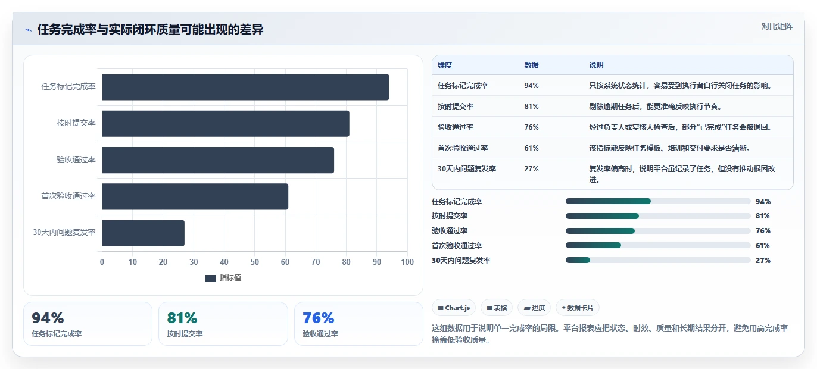The image size is (817, 369).
Task: Click the lightning icon beside the title
Action: point(29,30)
